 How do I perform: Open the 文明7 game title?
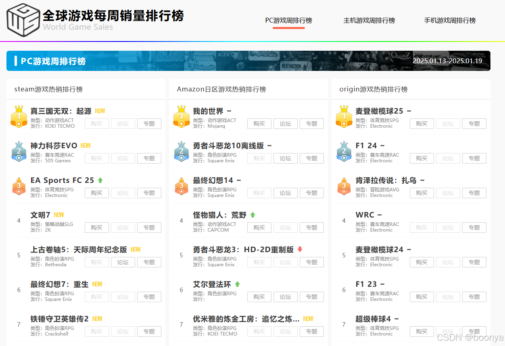[x=40, y=215]
